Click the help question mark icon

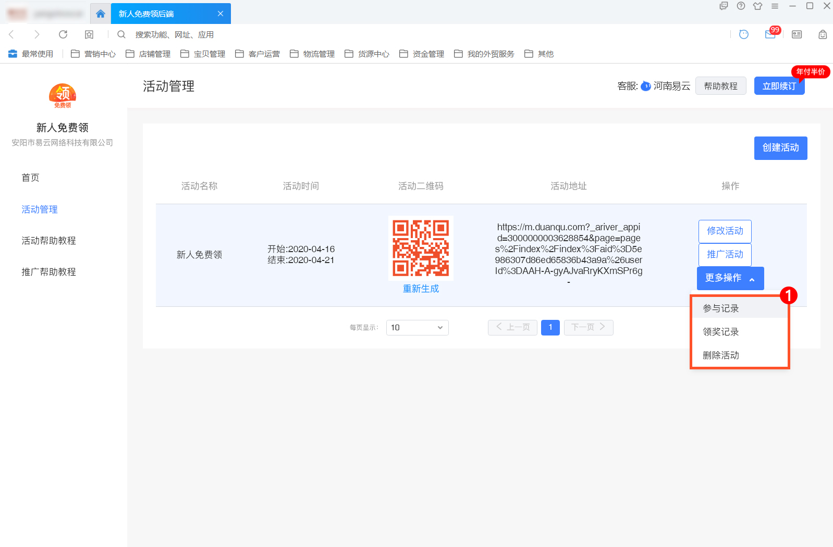741,6
